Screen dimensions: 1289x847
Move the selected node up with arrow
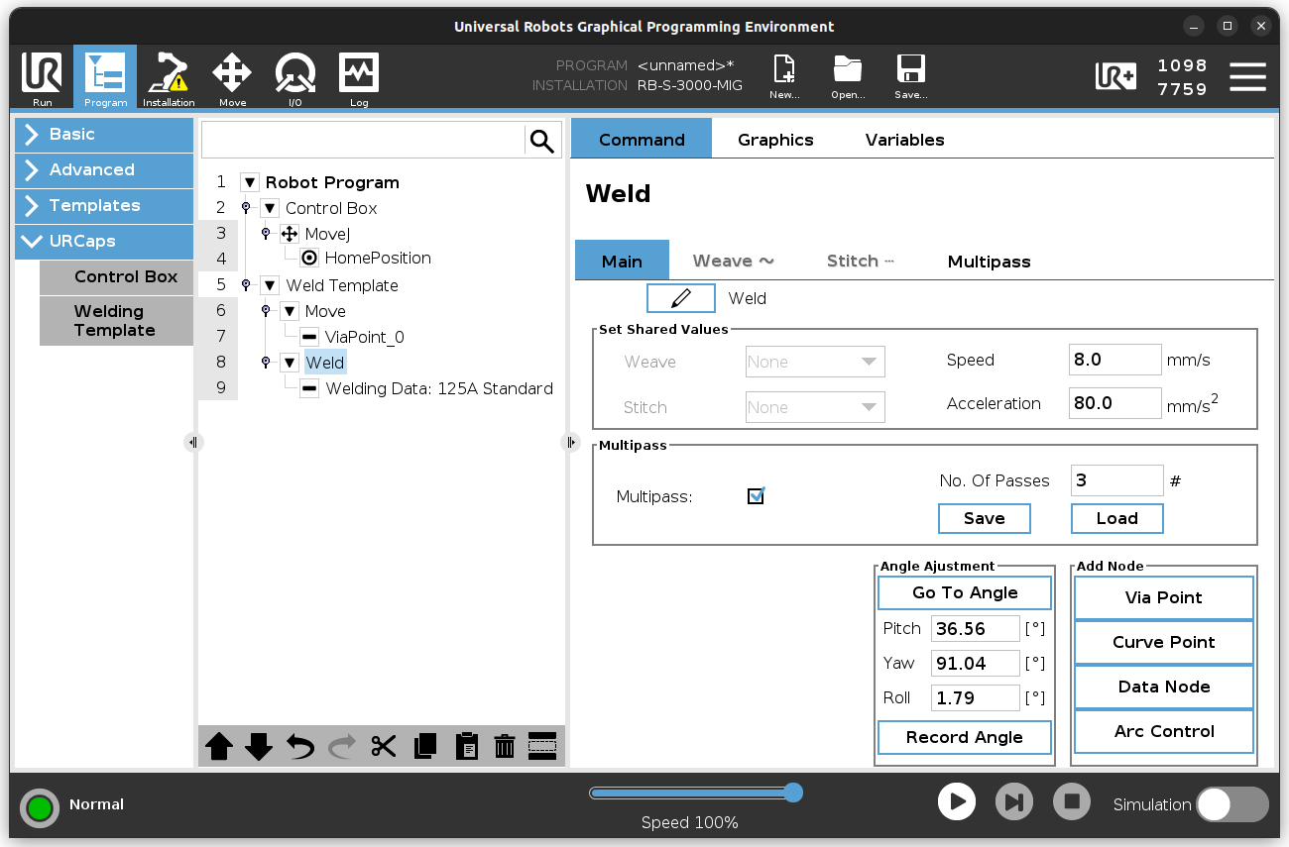tap(219, 746)
